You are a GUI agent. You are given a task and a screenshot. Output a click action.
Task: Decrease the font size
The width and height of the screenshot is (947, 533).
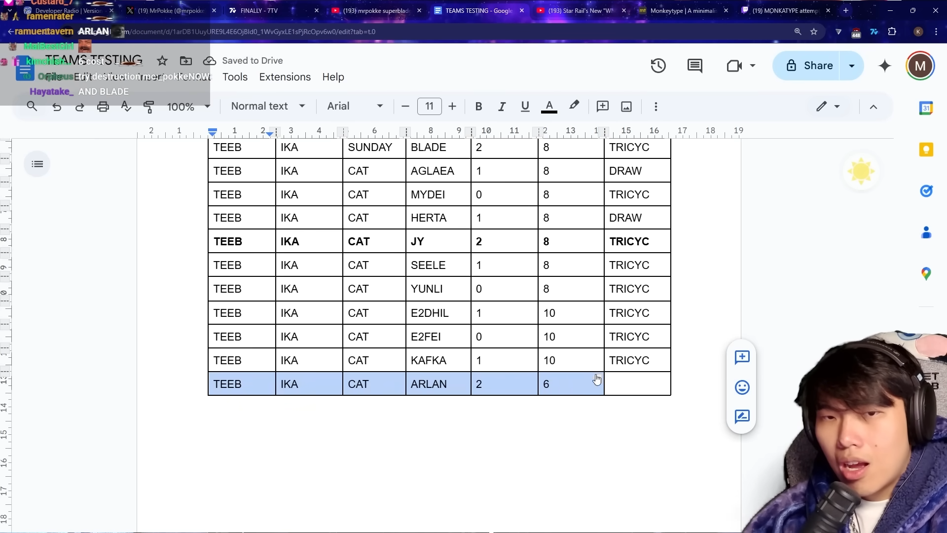point(405,107)
